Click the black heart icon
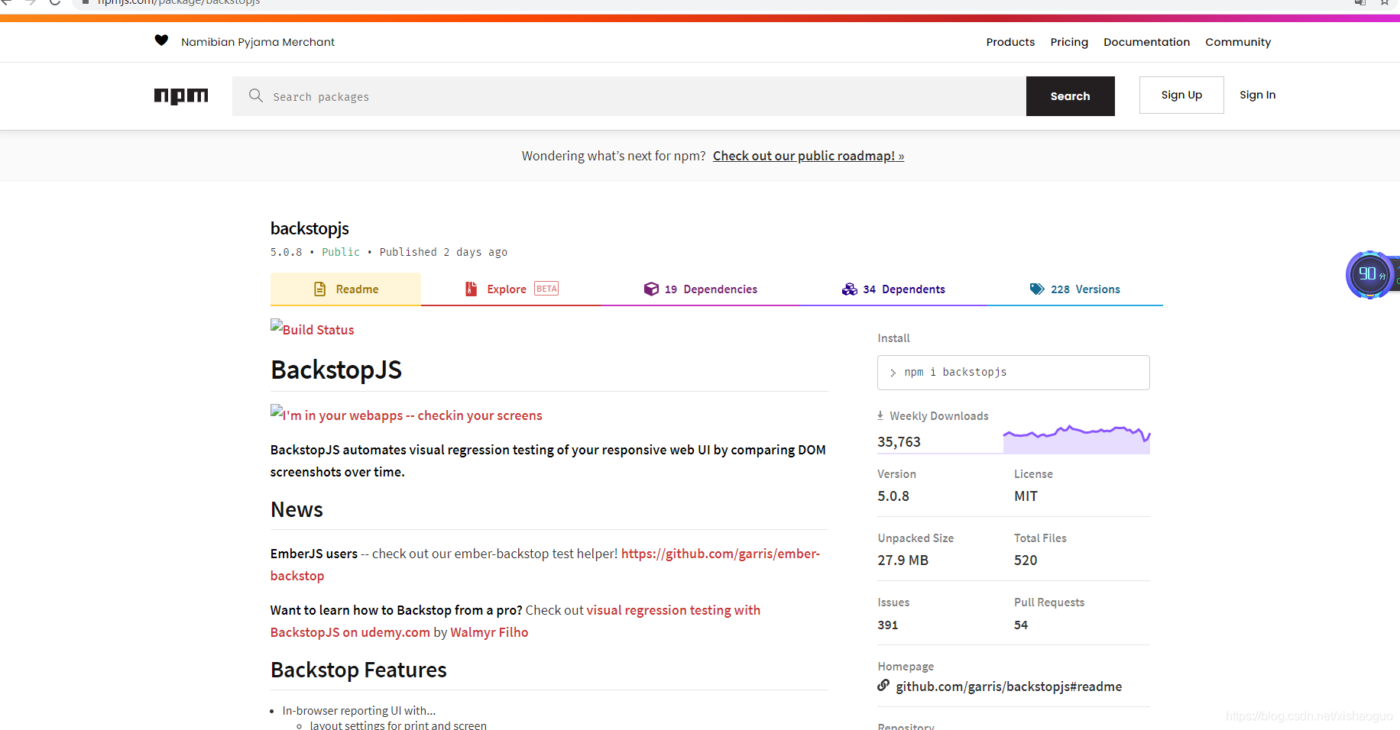The width and height of the screenshot is (1400, 730). (x=161, y=40)
